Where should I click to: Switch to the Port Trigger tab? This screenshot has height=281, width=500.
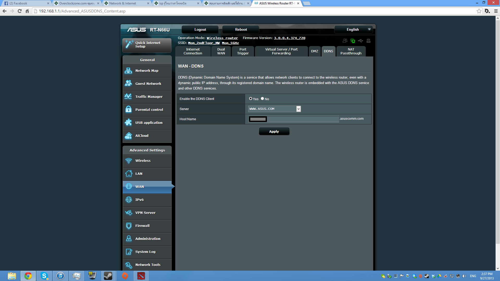pos(243,51)
